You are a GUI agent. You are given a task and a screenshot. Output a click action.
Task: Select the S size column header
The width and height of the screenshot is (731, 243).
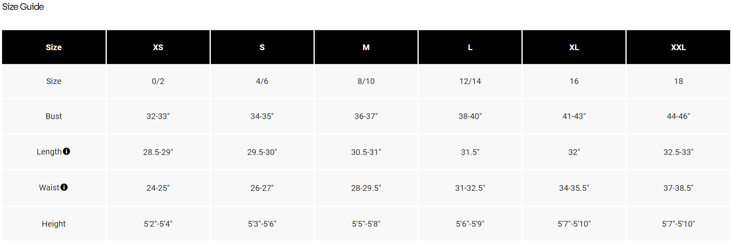click(x=262, y=47)
